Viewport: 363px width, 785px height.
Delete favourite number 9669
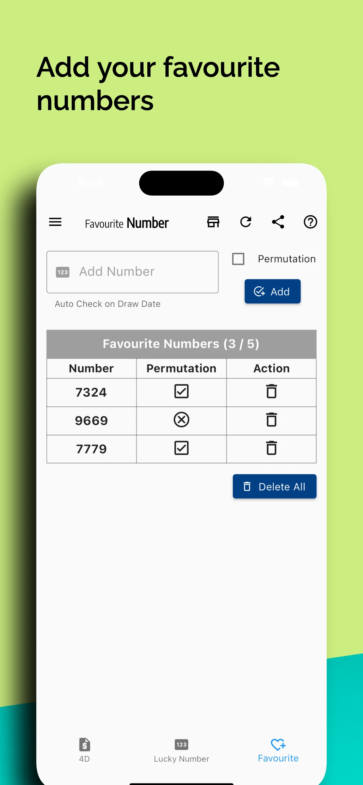(272, 420)
